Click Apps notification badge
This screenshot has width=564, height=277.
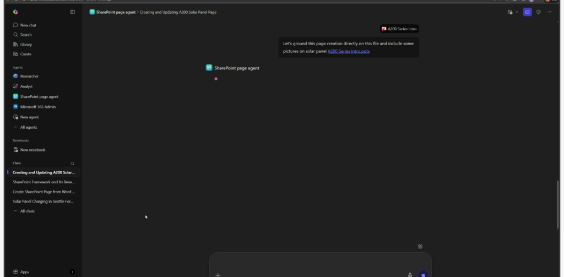point(72,272)
